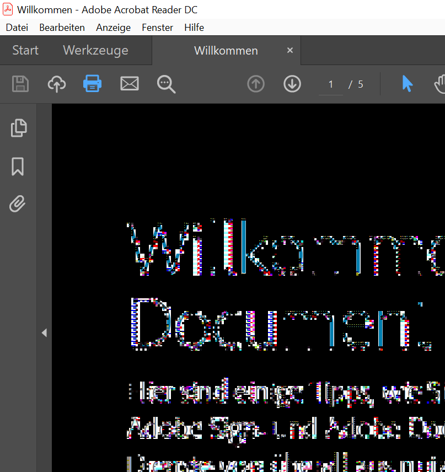
Task: Switch to the Start tab
Action: click(25, 50)
